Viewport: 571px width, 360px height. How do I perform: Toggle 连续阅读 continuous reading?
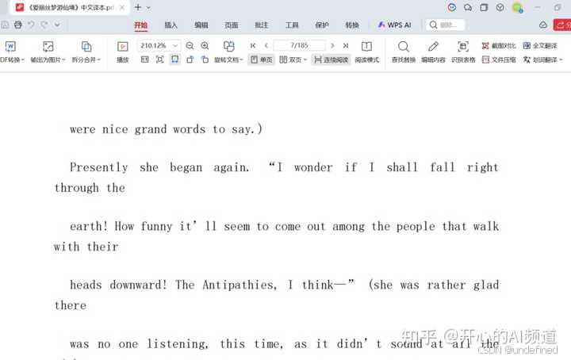point(331,59)
